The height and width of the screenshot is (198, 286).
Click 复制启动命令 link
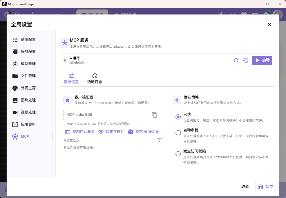pos(80,132)
